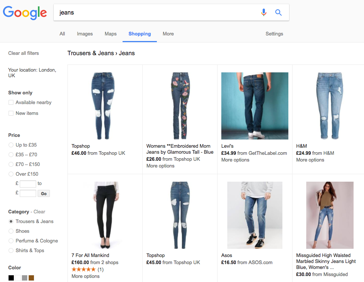Click the £160.00 from 2 shops price
364x282 pixels.
[x=95, y=262]
